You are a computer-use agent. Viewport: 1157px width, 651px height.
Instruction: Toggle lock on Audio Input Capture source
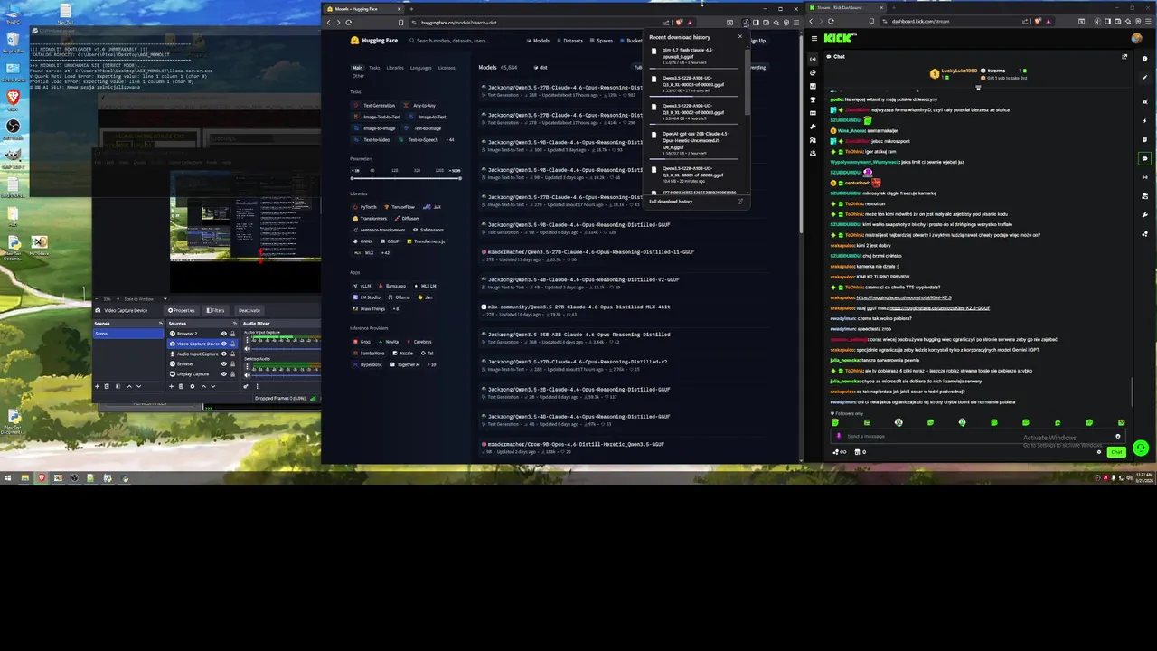[x=232, y=354]
